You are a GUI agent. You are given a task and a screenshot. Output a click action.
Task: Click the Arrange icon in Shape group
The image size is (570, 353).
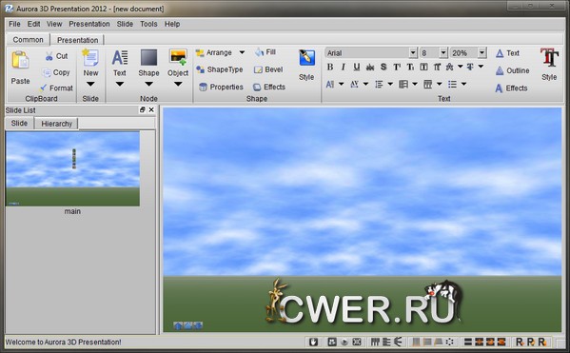[x=200, y=53]
